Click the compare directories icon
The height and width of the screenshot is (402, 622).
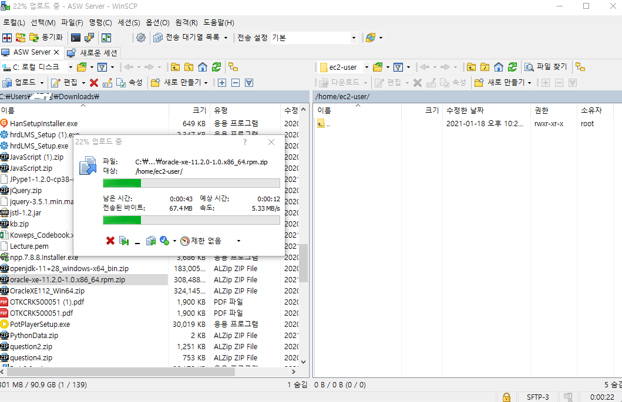tap(7, 38)
